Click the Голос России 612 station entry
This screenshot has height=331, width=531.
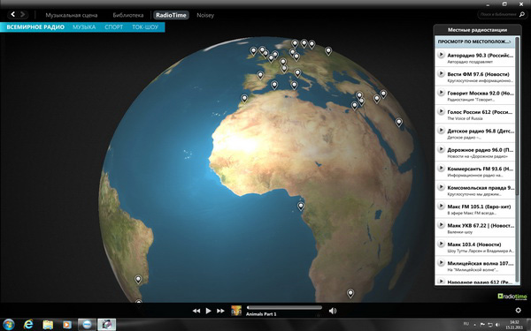475,115
